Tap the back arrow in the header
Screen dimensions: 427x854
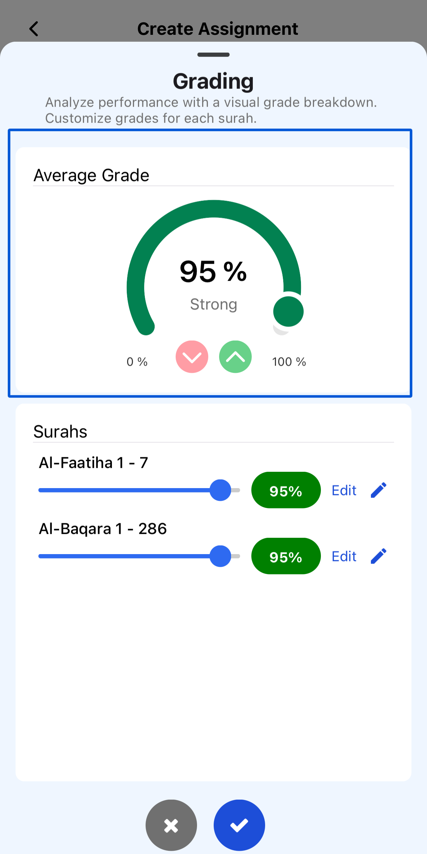coord(34,29)
